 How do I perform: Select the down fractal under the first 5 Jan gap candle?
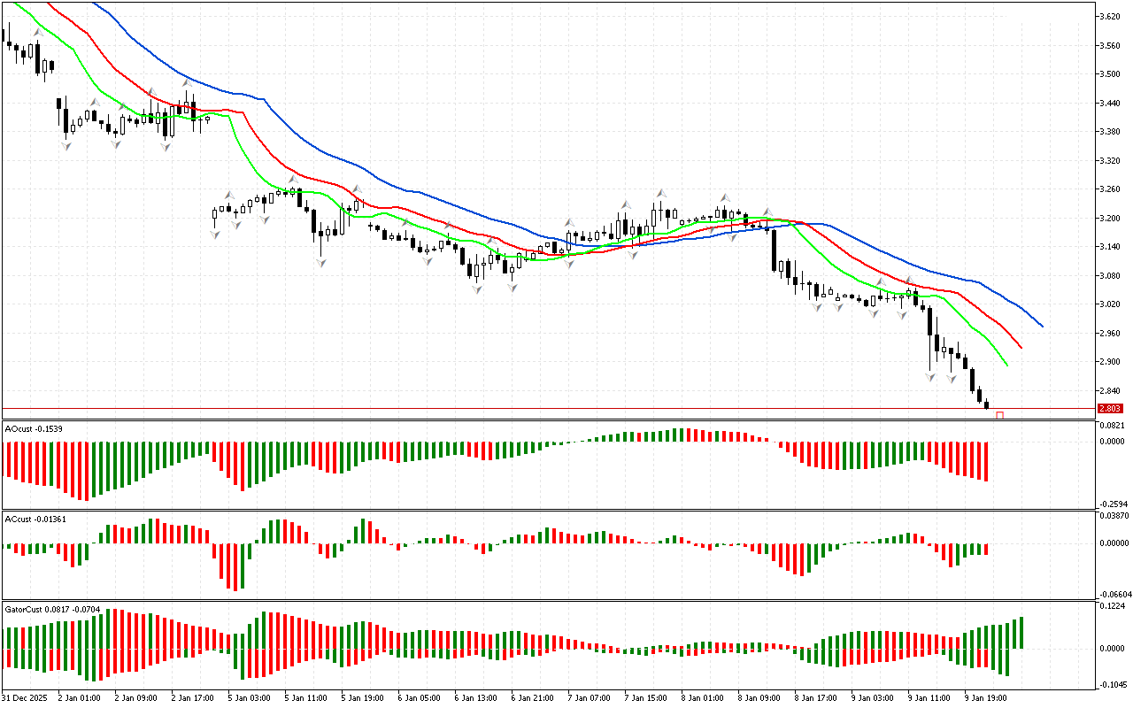point(215,234)
